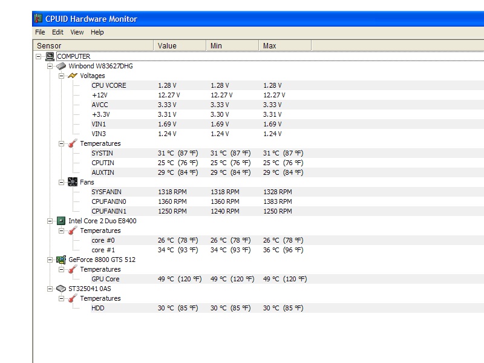Collapse the GeForce 8800 GTS 512 node

pyautogui.click(x=50, y=260)
